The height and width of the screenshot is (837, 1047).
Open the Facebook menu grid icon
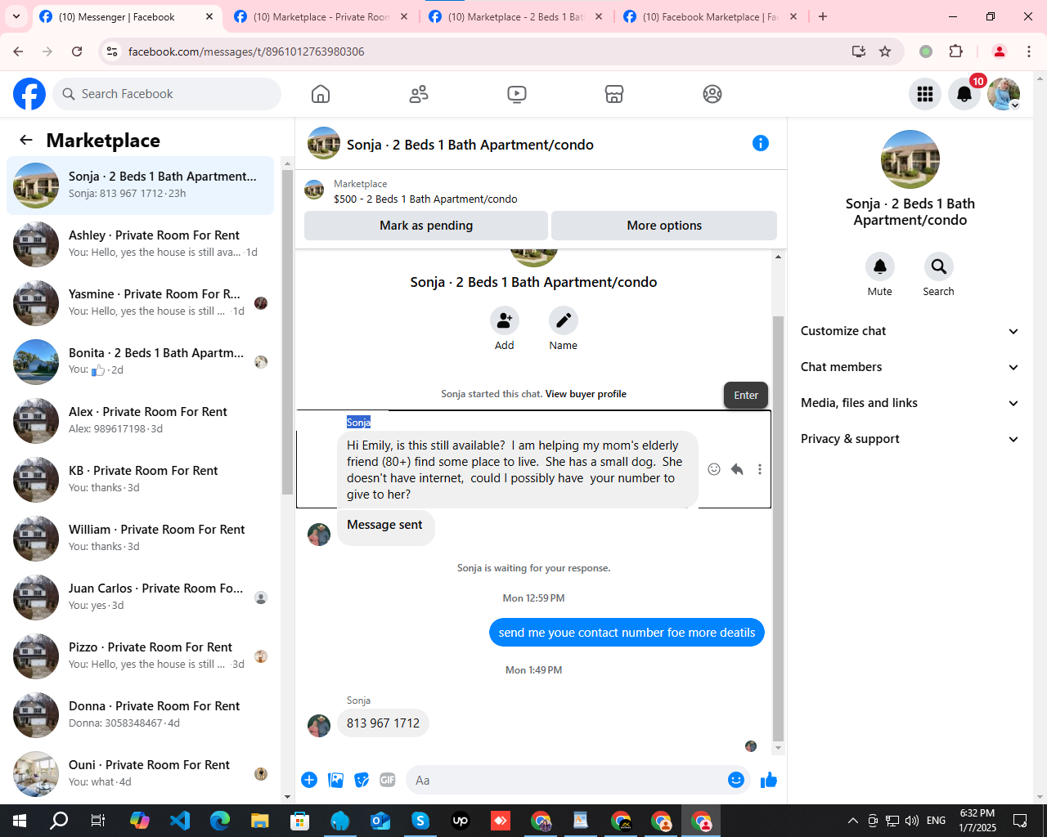(x=925, y=94)
